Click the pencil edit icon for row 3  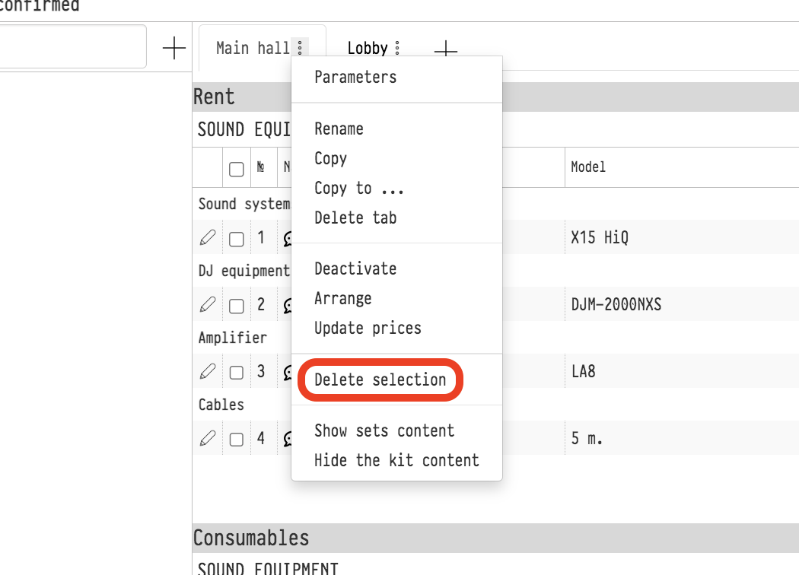[x=207, y=372]
